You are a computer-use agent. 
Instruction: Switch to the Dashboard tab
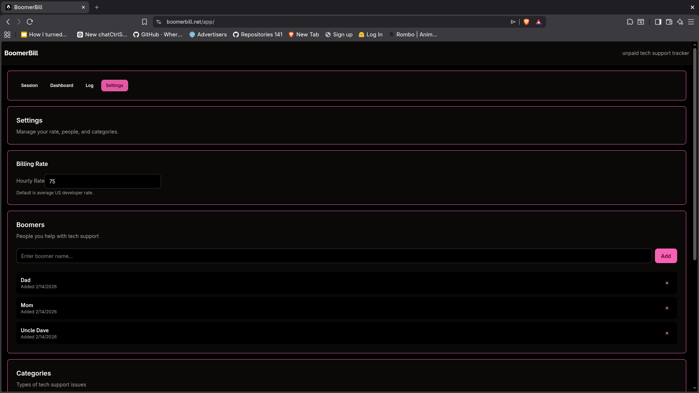click(62, 85)
